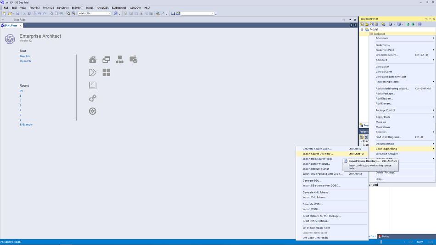Expand the Extensions submenu in context menu

pyautogui.click(x=402, y=38)
